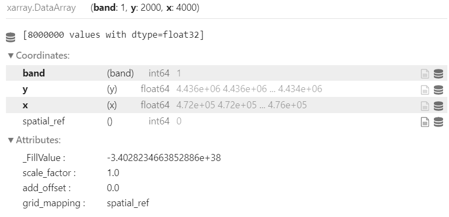449x217 pixels.
Task: Click the scale_factor attribute label
Action: [x=49, y=173]
